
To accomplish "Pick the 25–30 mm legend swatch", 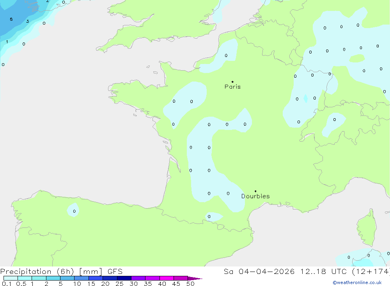I will click(124, 278).
